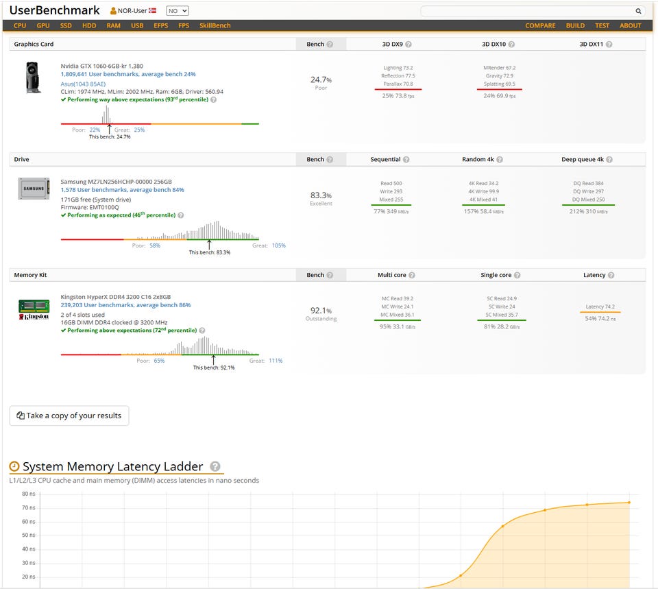
Task: Click help icon beside Random 4k
Action: coord(500,160)
